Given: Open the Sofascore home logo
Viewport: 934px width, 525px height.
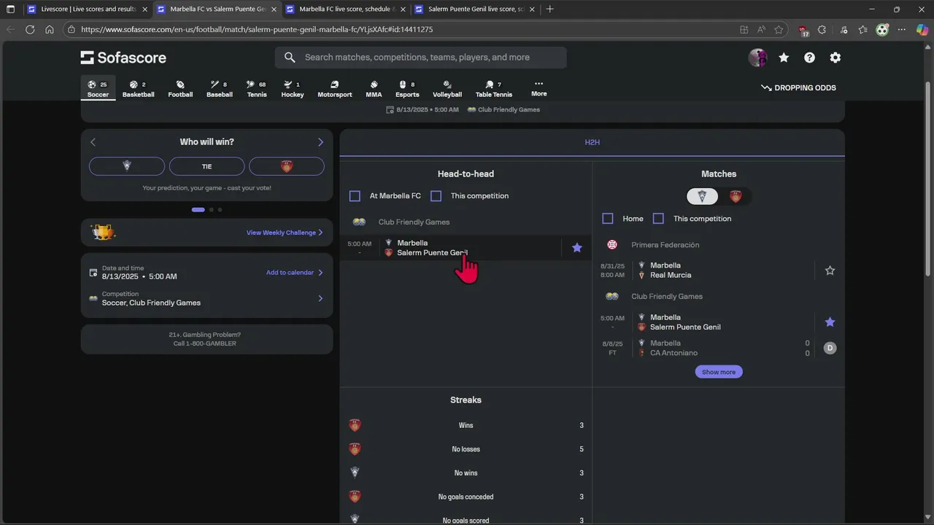Looking at the screenshot, I should (x=123, y=58).
